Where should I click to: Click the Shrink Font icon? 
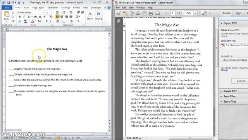click(x=51, y=21)
